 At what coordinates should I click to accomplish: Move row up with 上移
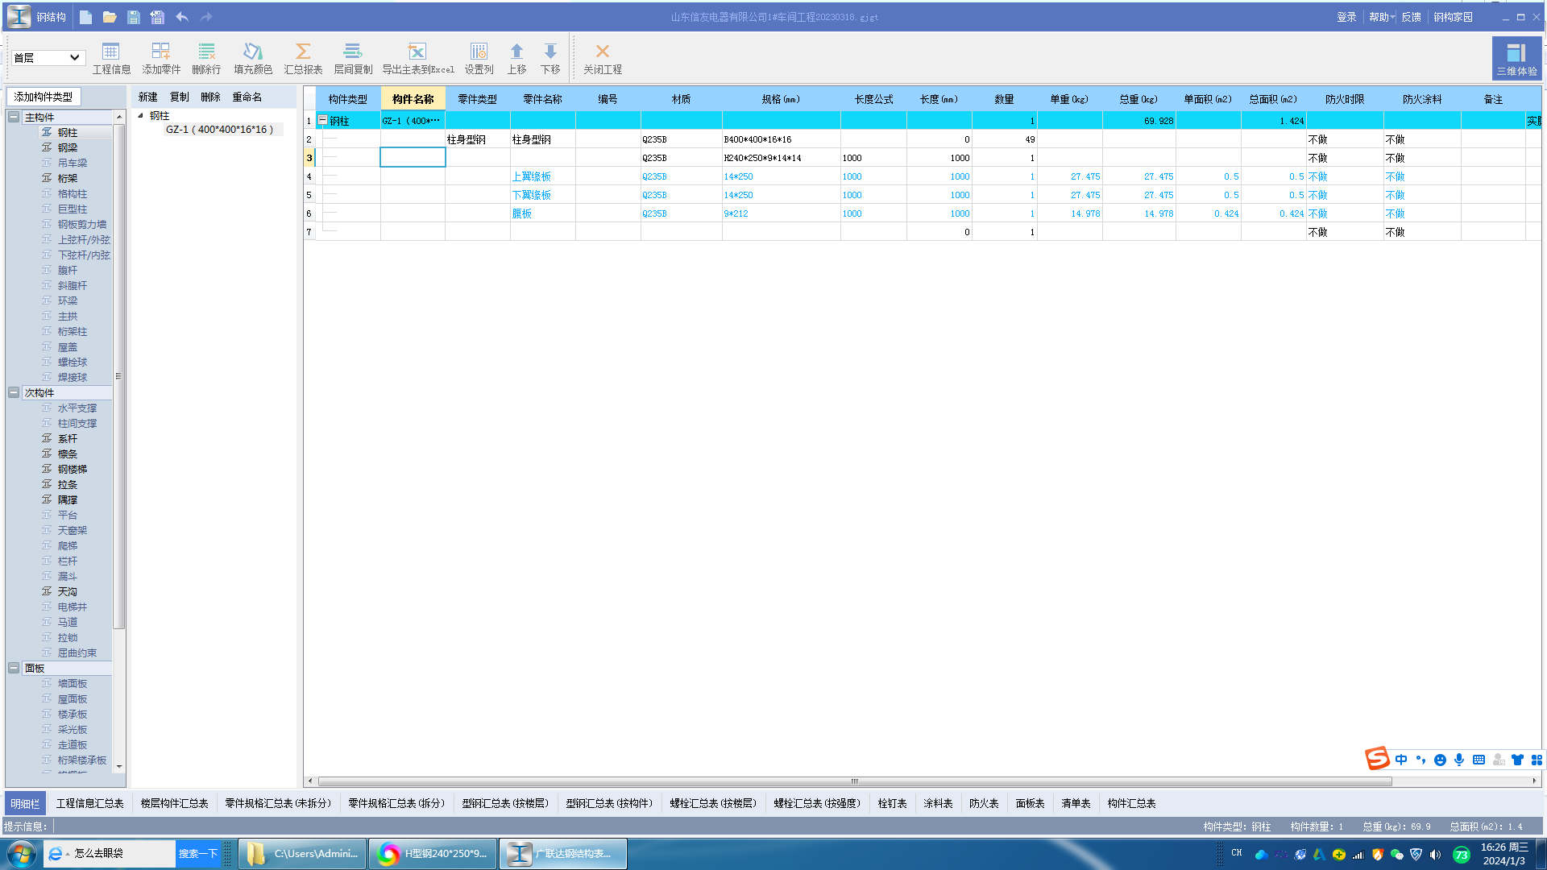pos(516,59)
